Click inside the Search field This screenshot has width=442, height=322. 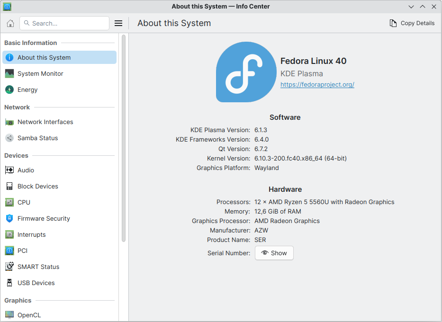pyautogui.click(x=64, y=23)
